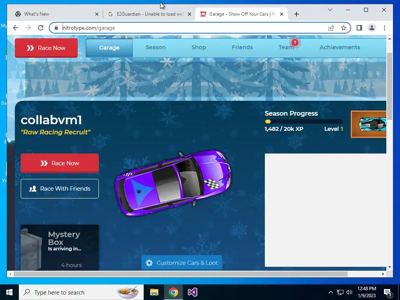Open the Team navigation item
Image resolution: width=400 pixels, height=300 pixels.
point(286,47)
